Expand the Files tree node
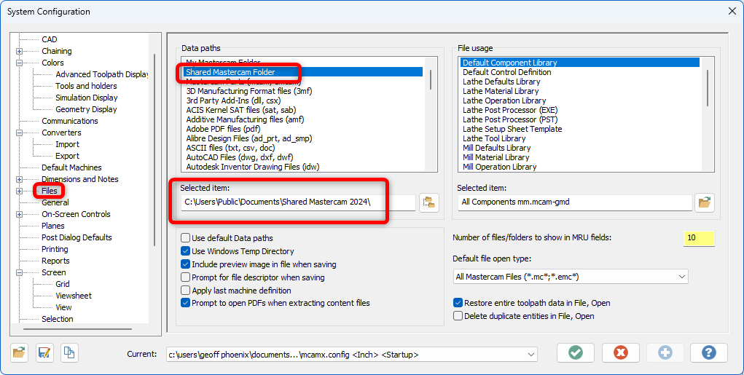This screenshot has width=744, height=375. point(19,191)
